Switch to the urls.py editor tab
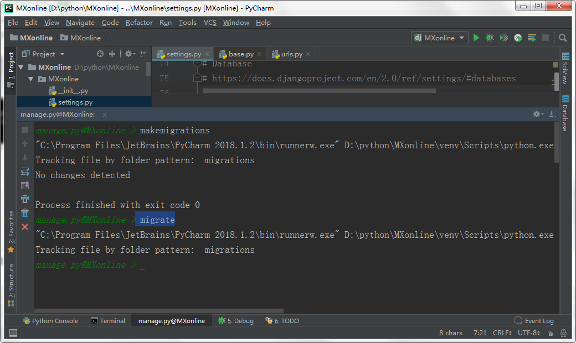Screen dimensions: 576x343 click(x=292, y=54)
